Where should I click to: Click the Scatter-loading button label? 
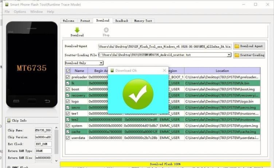point(252,55)
